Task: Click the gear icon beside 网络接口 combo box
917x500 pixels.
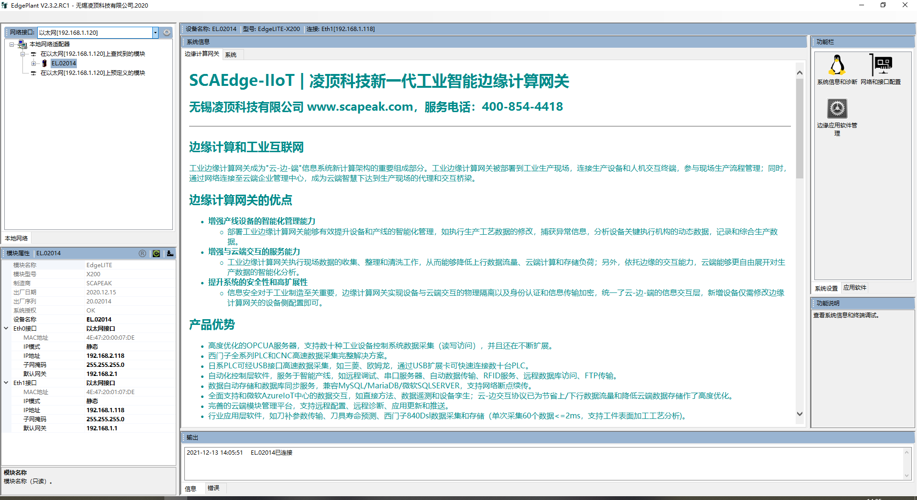Action: point(167,32)
